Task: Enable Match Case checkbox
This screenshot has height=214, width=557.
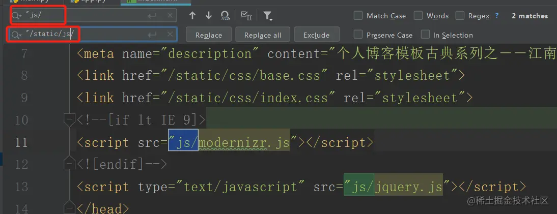Action: pyautogui.click(x=358, y=16)
